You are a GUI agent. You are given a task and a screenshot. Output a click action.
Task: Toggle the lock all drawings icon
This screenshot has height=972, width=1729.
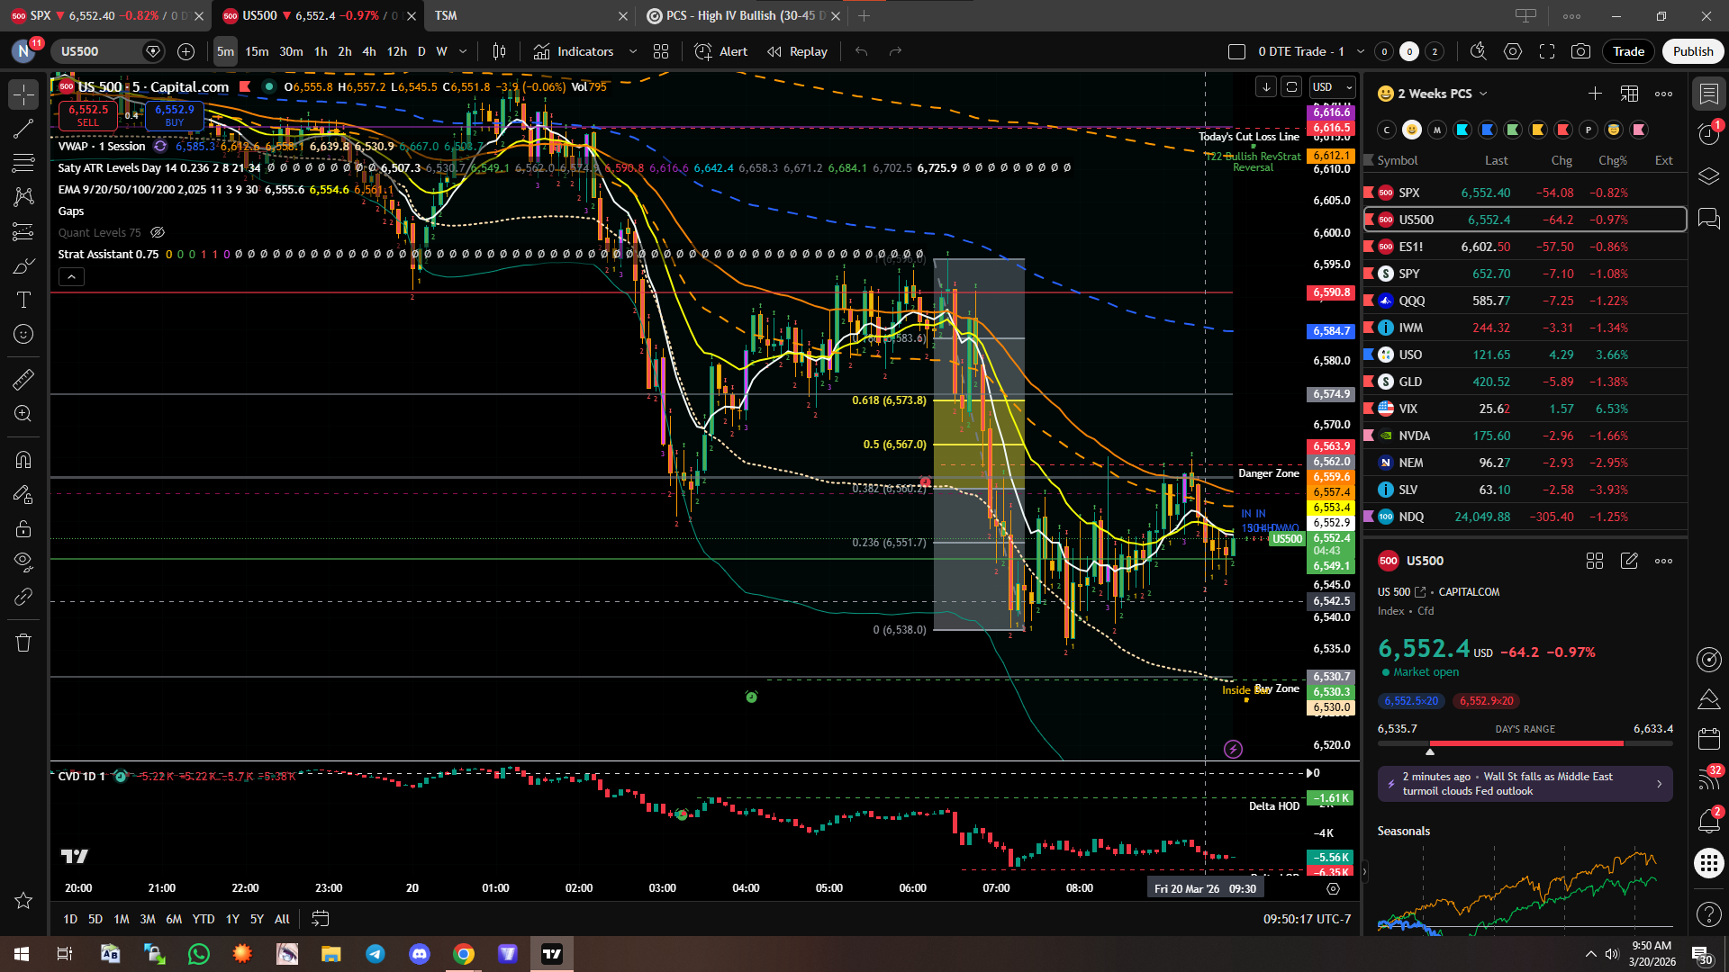click(x=23, y=528)
